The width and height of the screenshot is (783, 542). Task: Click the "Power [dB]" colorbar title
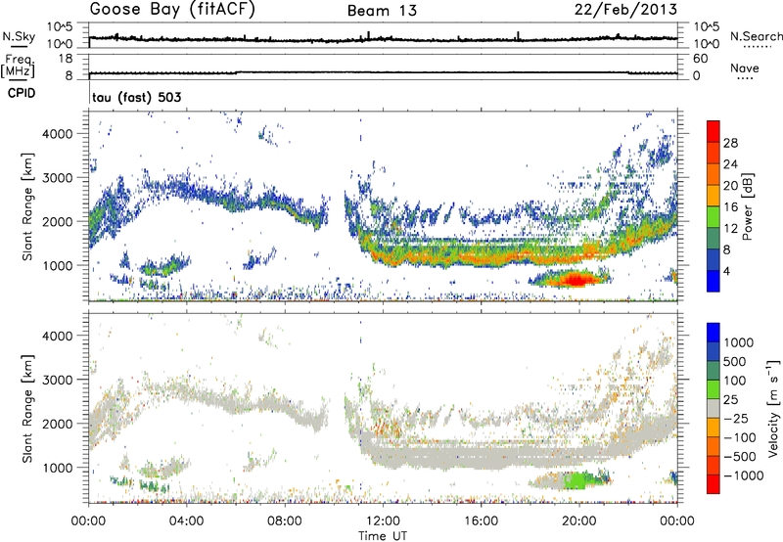748,206
